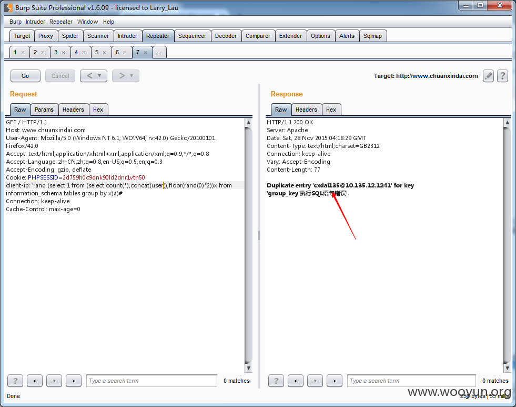Click 'Host: www.chuanxindai.com' request line
The height and width of the screenshot is (407, 516).
tap(46, 130)
